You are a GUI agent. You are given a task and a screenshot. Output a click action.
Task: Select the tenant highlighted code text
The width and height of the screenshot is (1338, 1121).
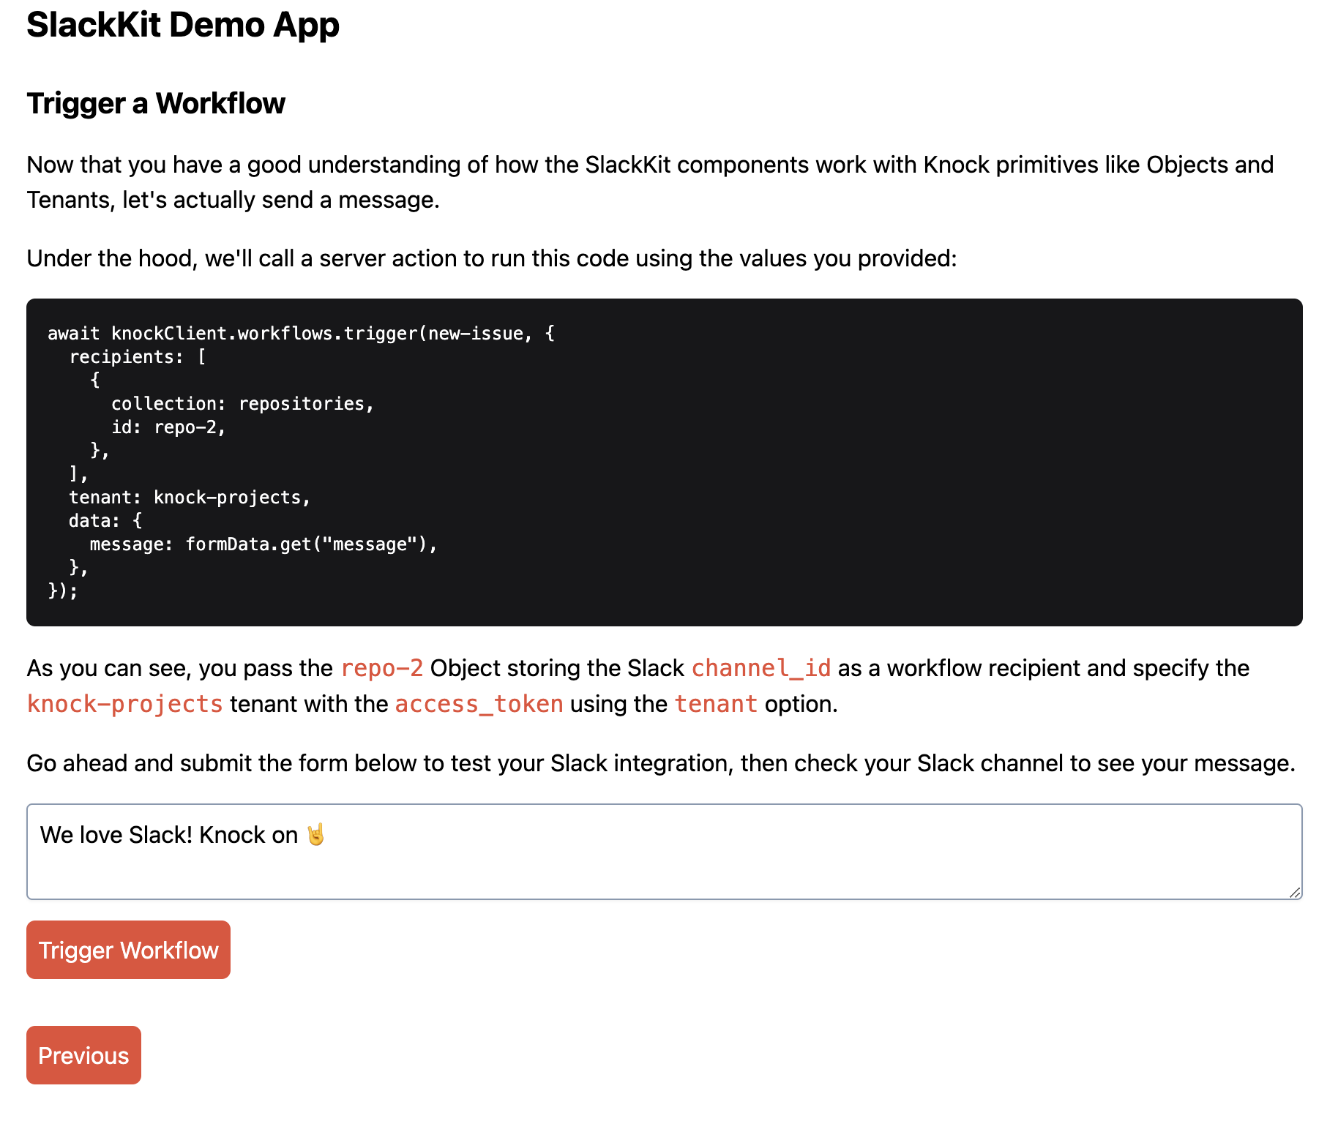pos(716,703)
